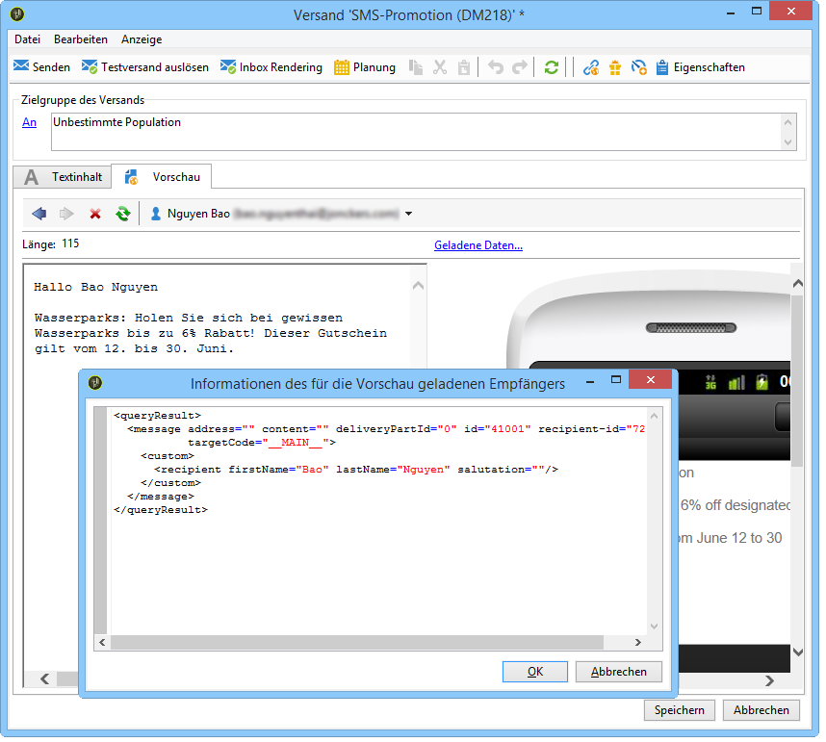Screen dimensions: 826x742
Task: Trigger Testversand auslösen in the toolbar
Action: click(x=144, y=67)
